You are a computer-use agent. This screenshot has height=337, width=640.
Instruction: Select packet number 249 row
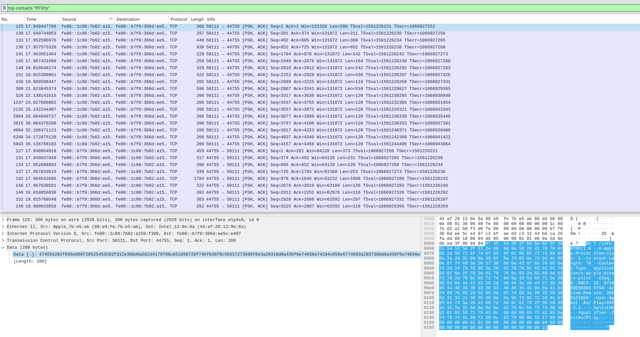tap(320, 206)
